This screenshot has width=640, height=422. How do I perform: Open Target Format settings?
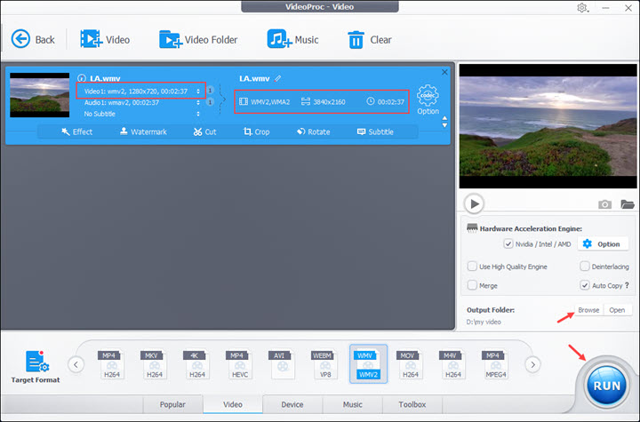(x=36, y=367)
